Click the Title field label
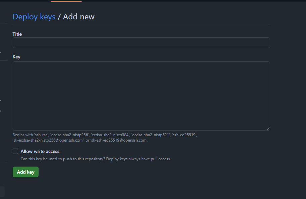306x199 pixels. click(x=17, y=34)
